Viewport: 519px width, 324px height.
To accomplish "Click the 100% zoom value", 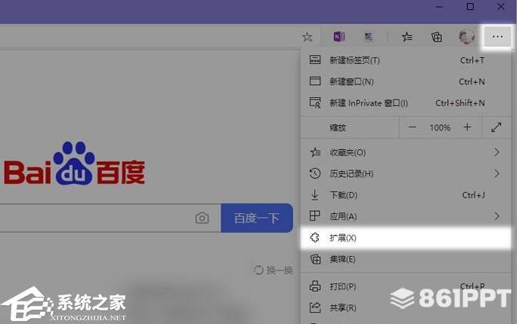I will click(x=440, y=127).
